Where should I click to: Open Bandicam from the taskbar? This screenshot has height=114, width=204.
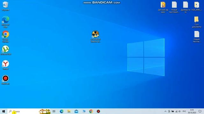click(98, 111)
